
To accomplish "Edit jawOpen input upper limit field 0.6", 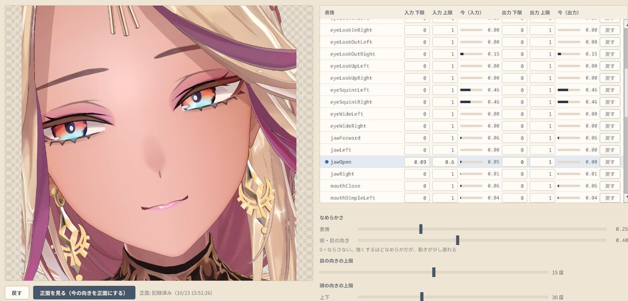I will [445, 162].
